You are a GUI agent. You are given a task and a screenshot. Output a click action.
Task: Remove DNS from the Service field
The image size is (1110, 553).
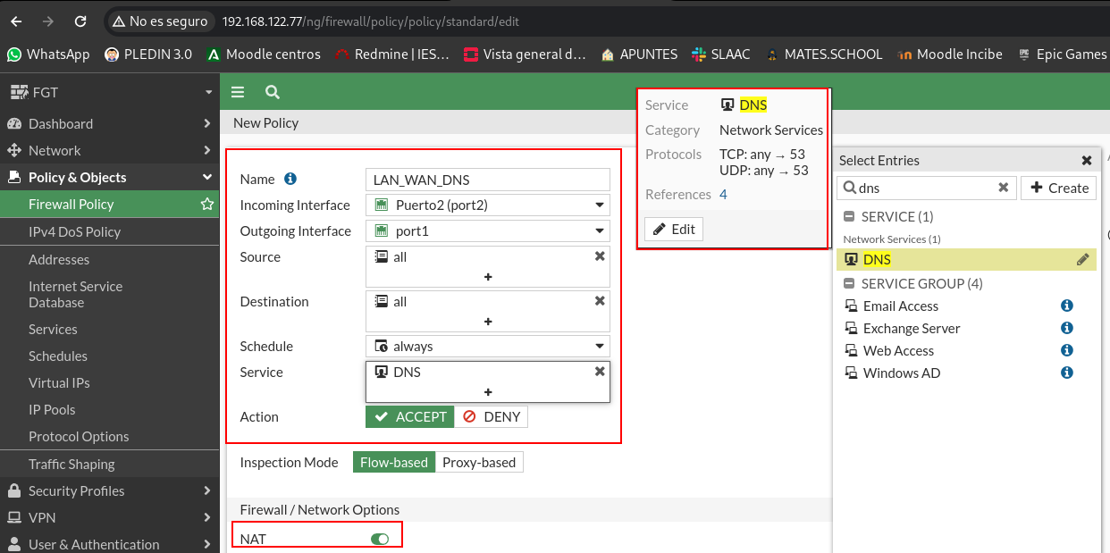(600, 372)
